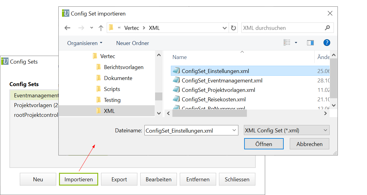This screenshot has height=195, width=367.
Task: Refresh the XML folder listing
Action: pos(234,28)
